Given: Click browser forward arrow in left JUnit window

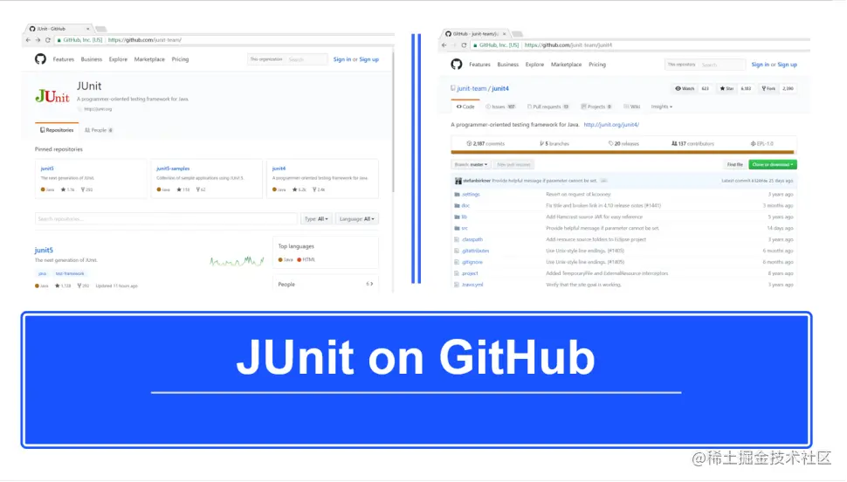Looking at the screenshot, I should point(38,40).
